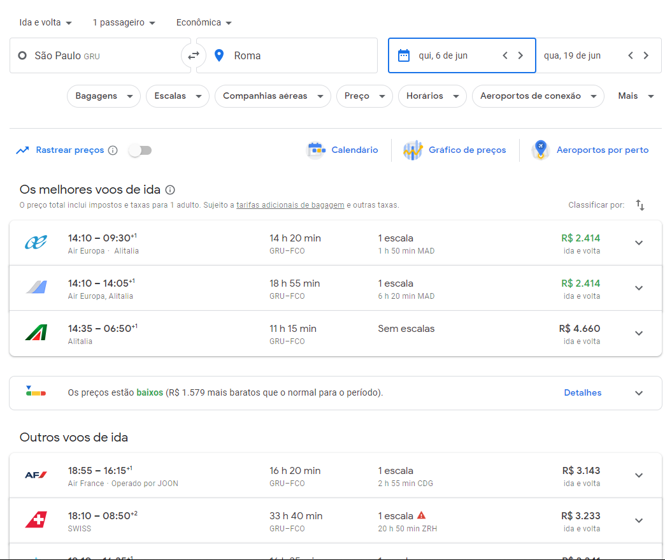The width and height of the screenshot is (665, 560).
Task: Open the Bagagens filter dropdown
Action: [104, 96]
